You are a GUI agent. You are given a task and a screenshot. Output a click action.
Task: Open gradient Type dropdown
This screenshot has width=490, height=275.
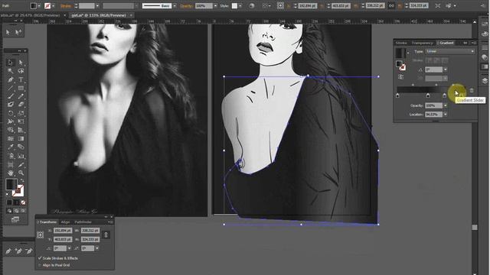(x=450, y=51)
